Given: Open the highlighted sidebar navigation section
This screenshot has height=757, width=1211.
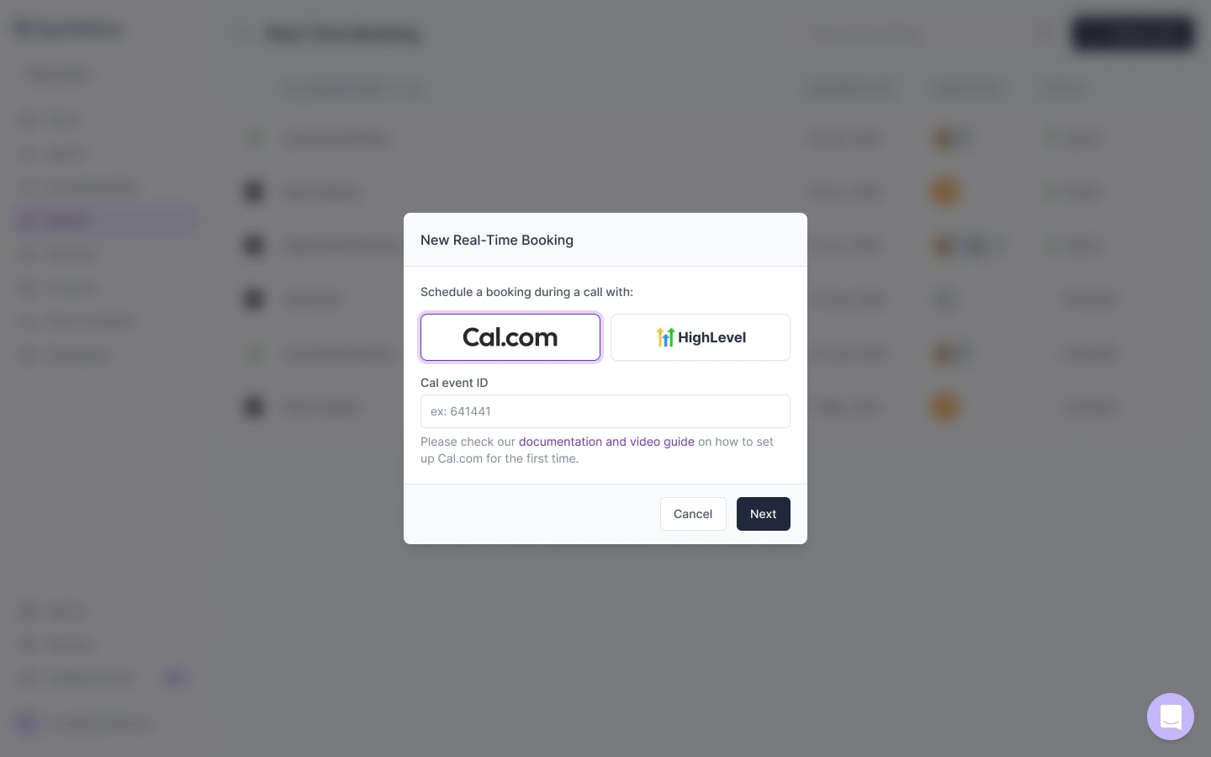Looking at the screenshot, I should [x=107, y=220].
